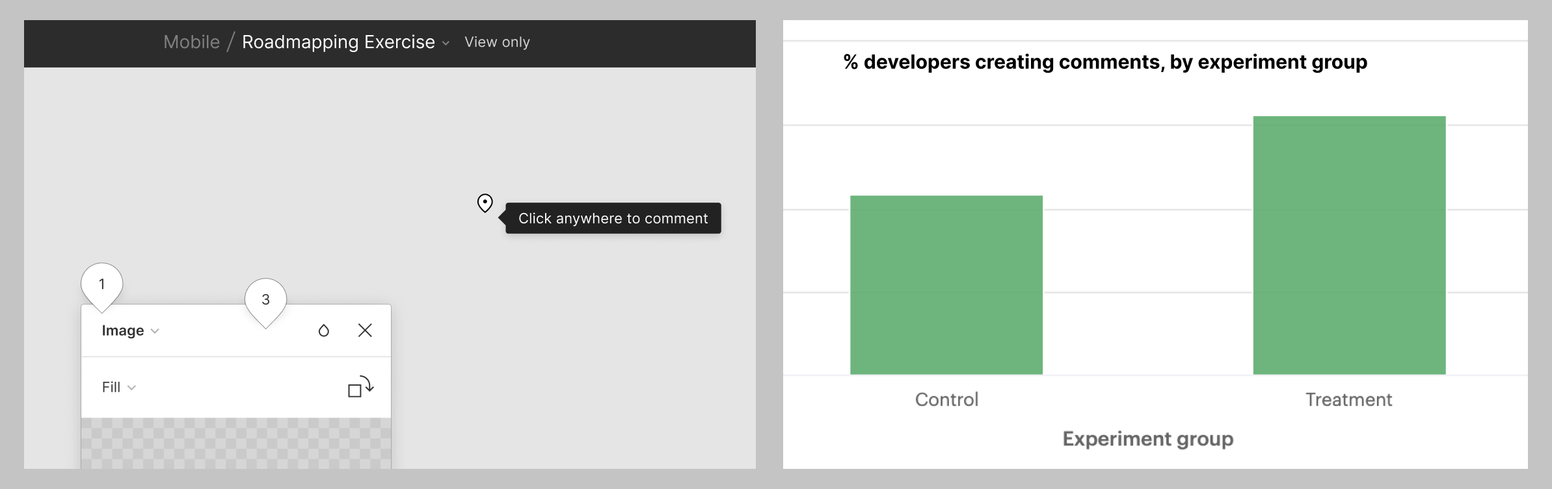
Task: Open the Roadmapping Exercise file name chevron
Action: (x=446, y=43)
